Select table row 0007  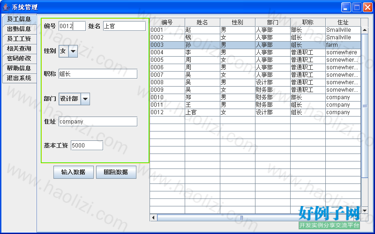coord(255,75)
